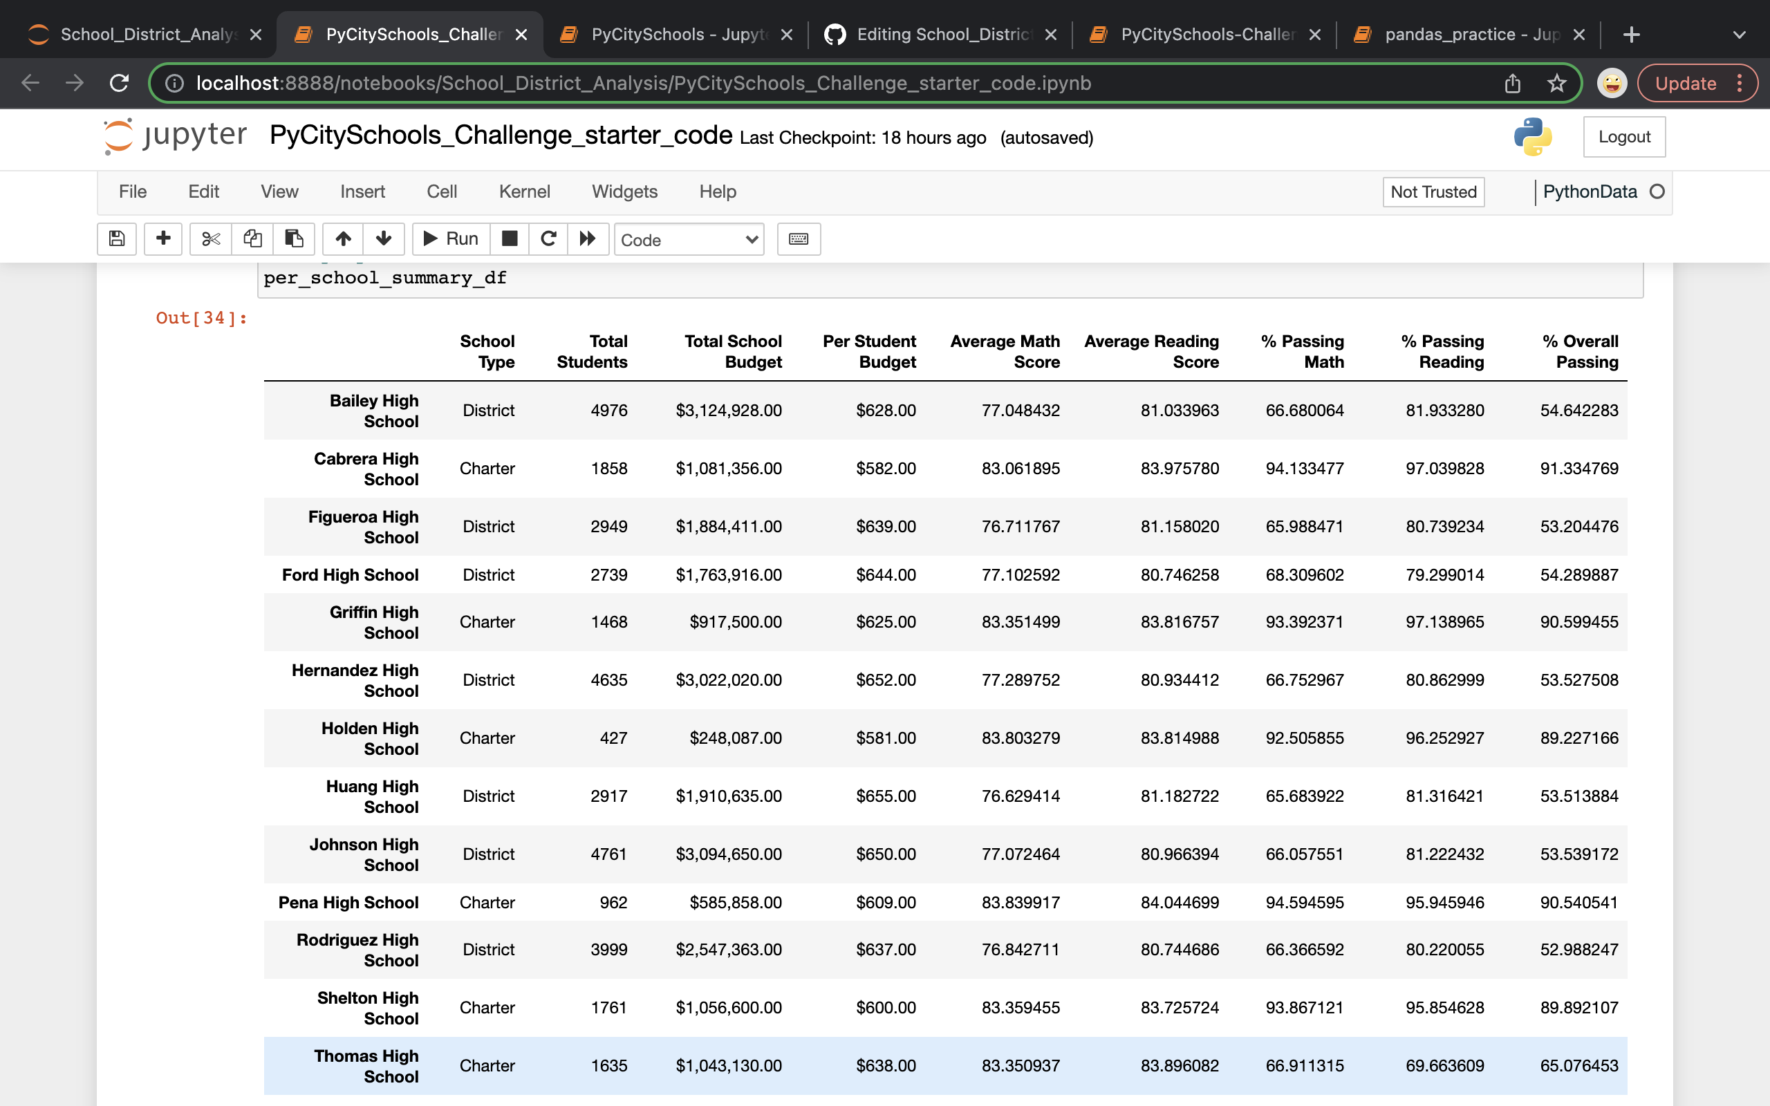Cut the selected cell with scissors icon

click(x=210, y=239)
